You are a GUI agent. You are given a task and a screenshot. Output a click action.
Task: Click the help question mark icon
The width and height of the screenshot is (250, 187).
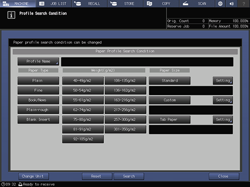244,3
